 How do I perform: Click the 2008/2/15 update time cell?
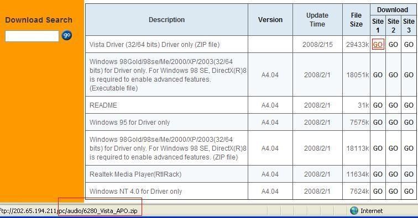(x=317, y=45)
